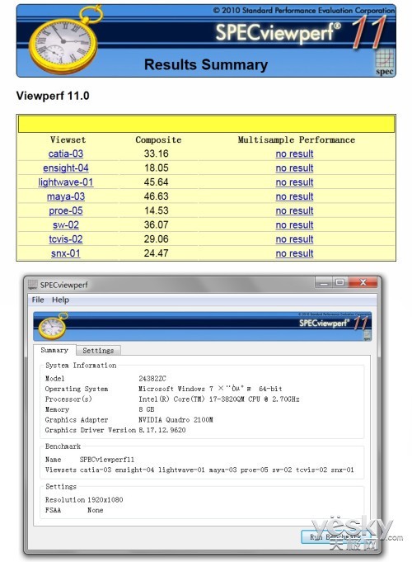The width and height of the screenshot is (412, 562).
Task: Click the Run Benchmark button
Action: (335, 536)
